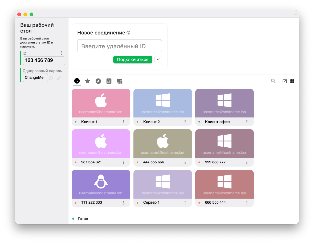Open the Recent sessions clock tab
Viewport: 314px width, 244px height.
[77, 81]
